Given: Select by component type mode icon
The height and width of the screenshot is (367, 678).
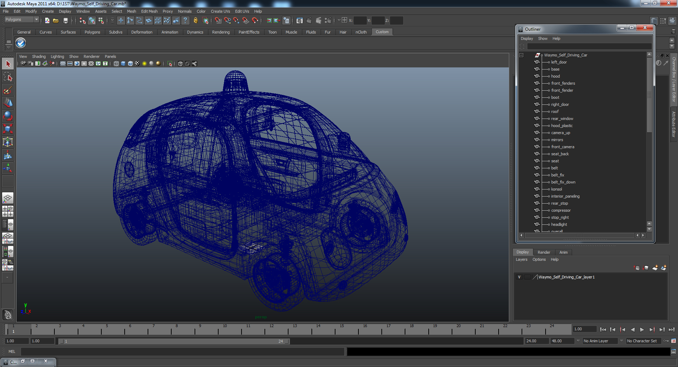Looking at the screenshot, I should 101,20.
